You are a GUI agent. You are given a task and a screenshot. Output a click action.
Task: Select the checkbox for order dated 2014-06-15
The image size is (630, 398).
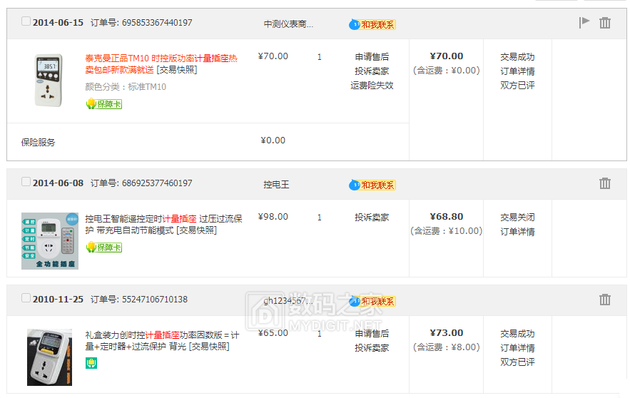[x=26, y=21]
